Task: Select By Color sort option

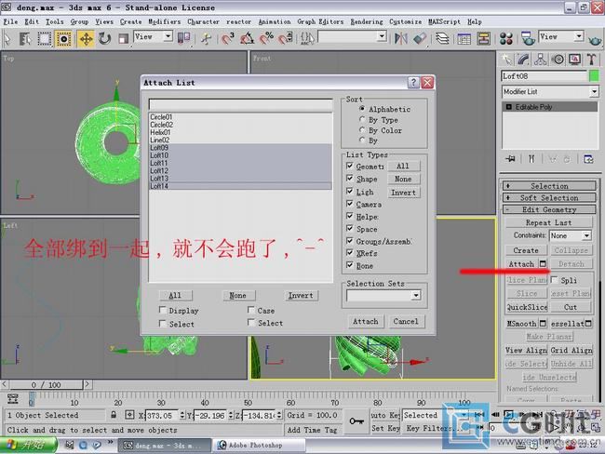Action: point(362,130)
